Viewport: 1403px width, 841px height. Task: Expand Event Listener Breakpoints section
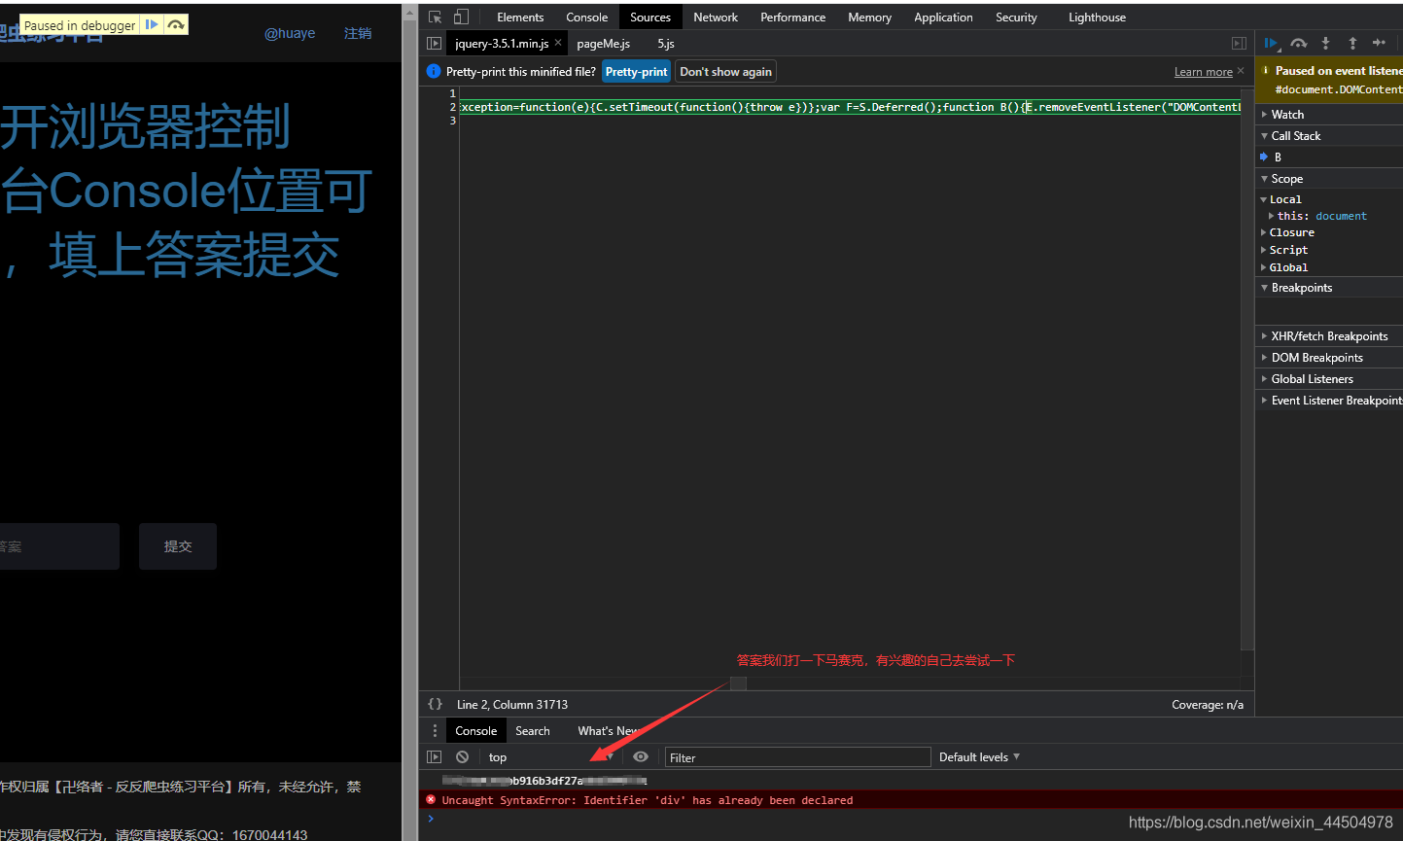click(x=1329, y=400)
